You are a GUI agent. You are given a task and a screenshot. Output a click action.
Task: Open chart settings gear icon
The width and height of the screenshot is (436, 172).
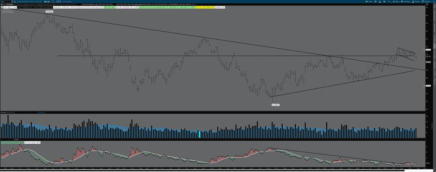384,1
